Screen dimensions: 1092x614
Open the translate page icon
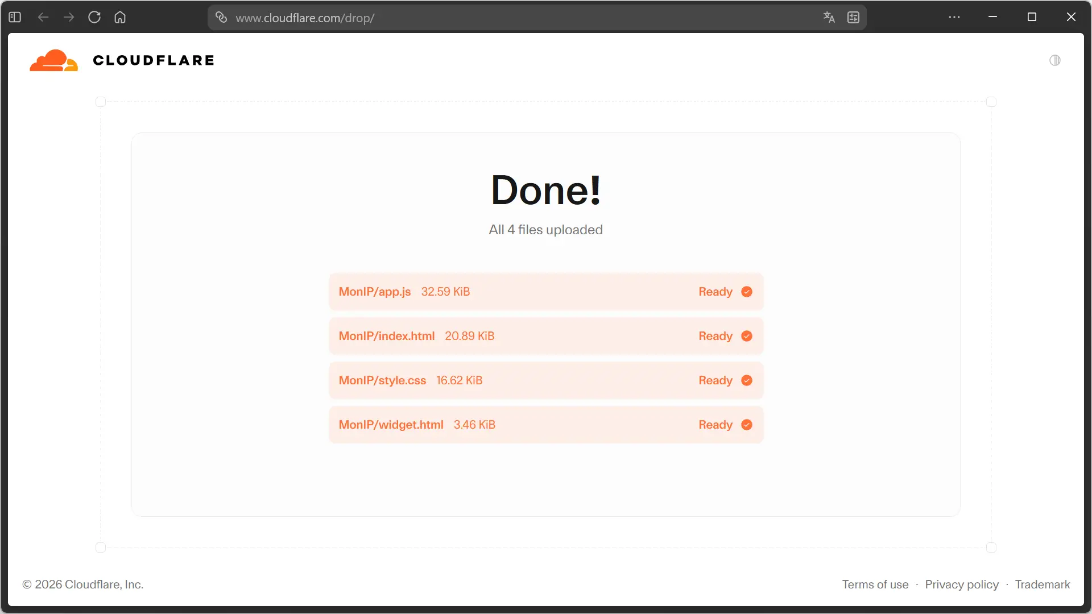coord(829,17)
